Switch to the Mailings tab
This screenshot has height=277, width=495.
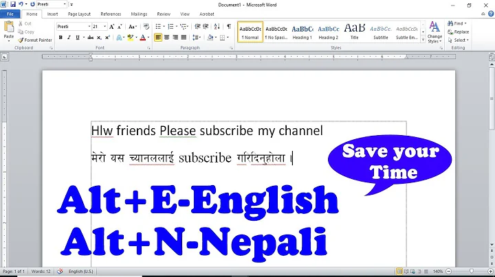point(139,14)
